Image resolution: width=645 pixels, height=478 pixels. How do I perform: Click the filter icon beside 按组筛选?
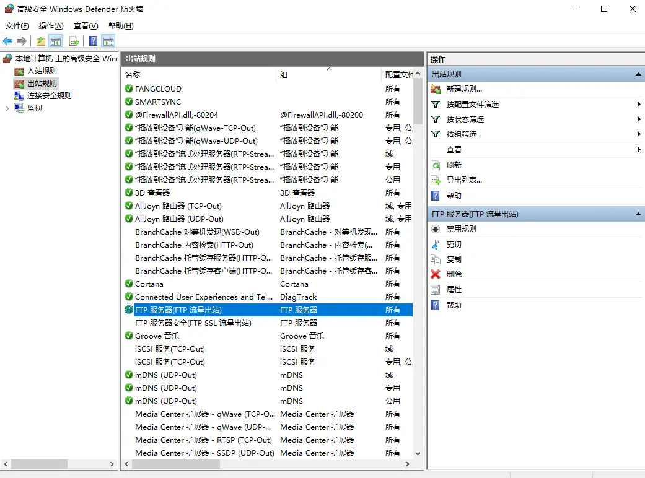(x=436, y=134)
